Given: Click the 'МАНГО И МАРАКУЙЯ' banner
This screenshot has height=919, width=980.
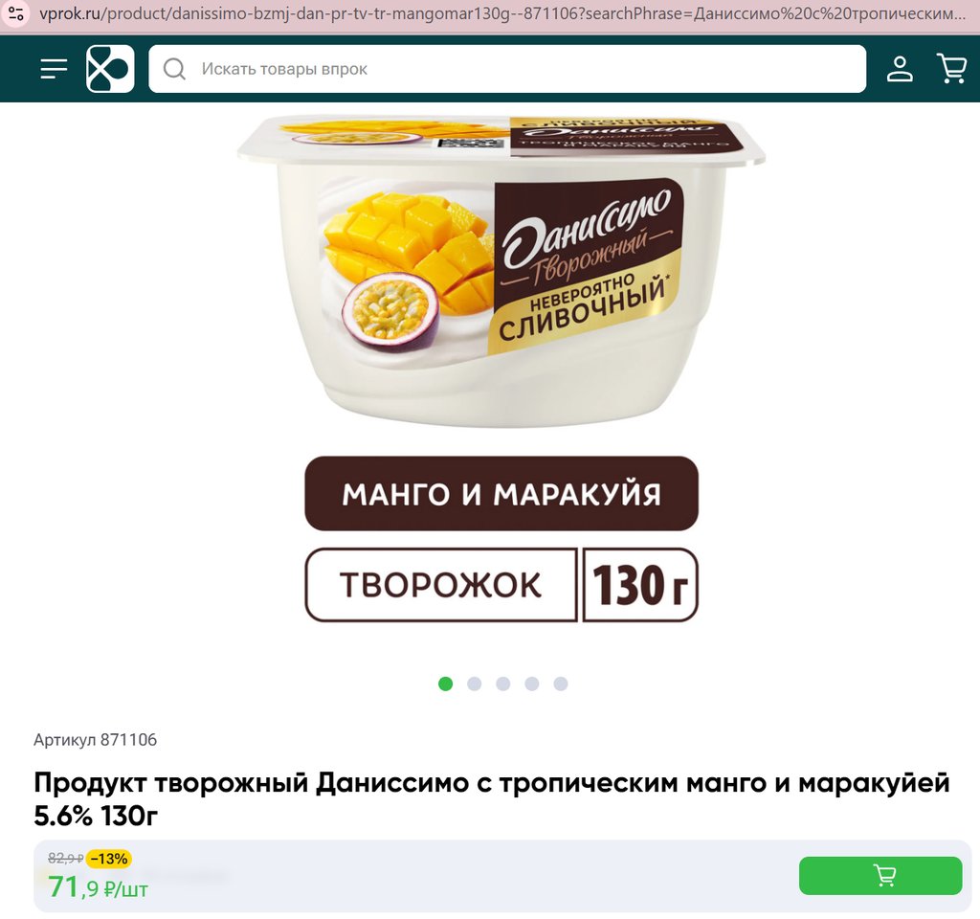Looking at the screenshot, I should 501,494.
